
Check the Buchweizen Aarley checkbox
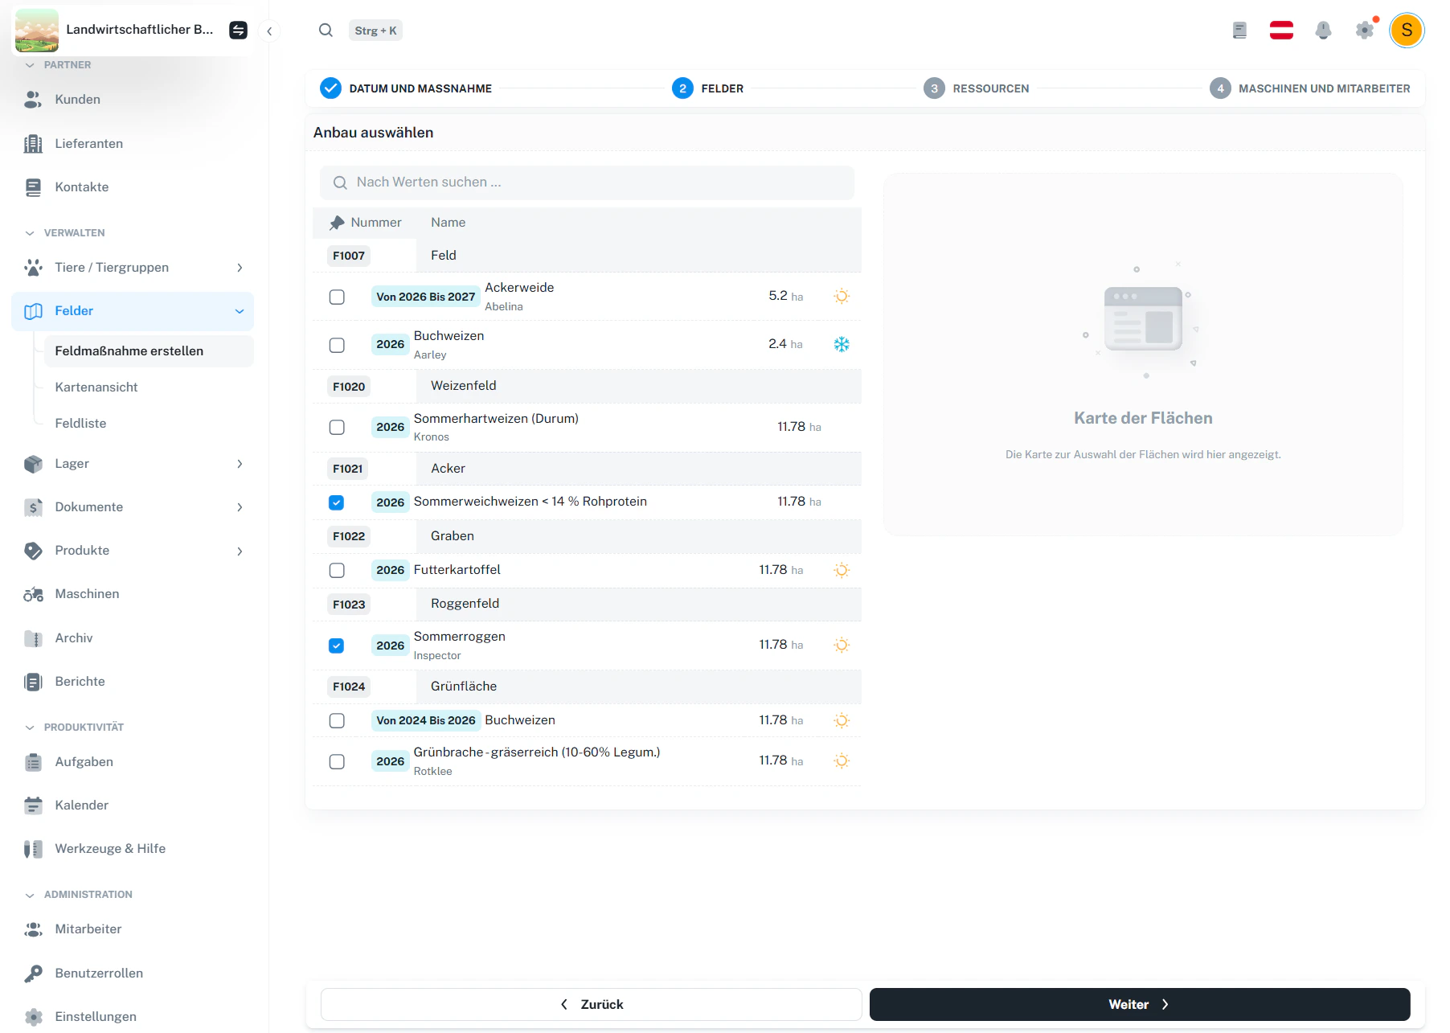click(x=337, y=345)
